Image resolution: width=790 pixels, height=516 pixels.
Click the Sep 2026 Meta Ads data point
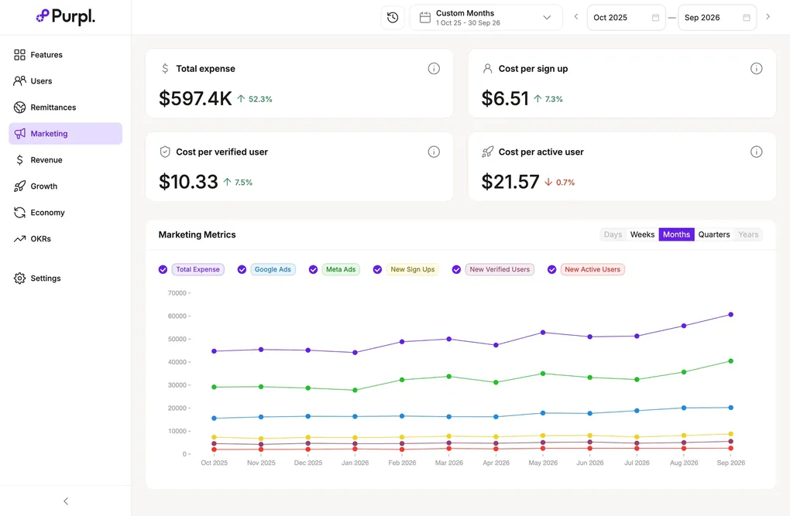731,361
